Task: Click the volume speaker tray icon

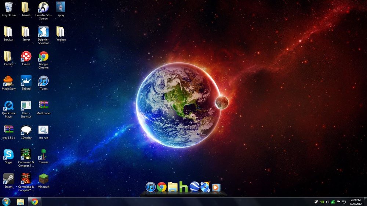Action: 327,202
